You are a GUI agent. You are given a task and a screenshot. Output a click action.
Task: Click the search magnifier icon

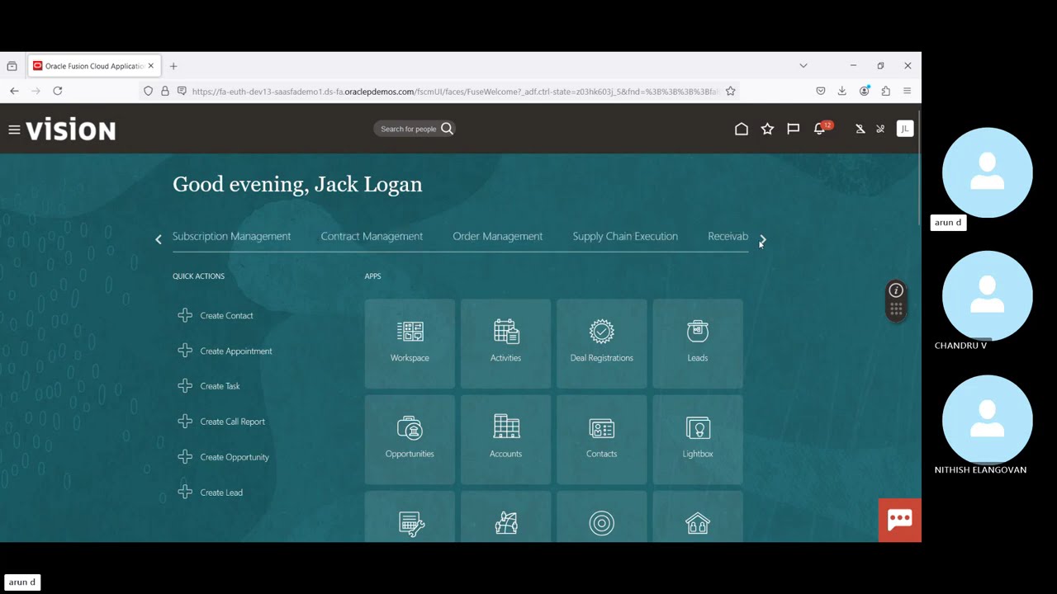(x=447, y=129)
